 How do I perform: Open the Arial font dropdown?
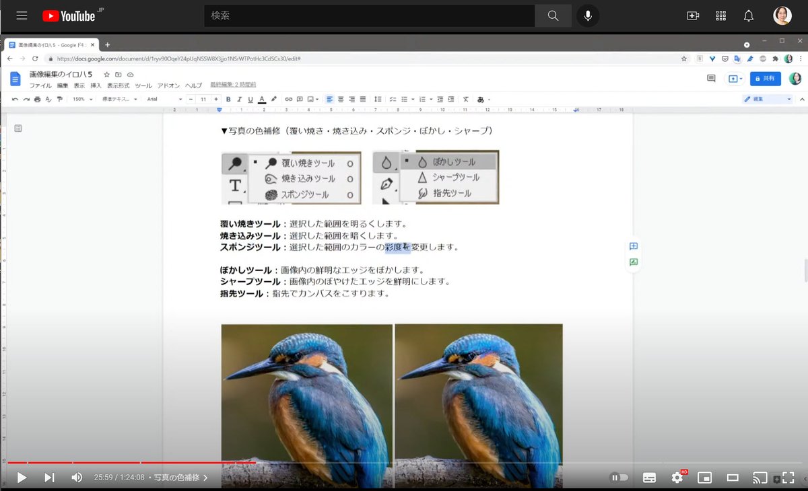[x=164, y=99]
